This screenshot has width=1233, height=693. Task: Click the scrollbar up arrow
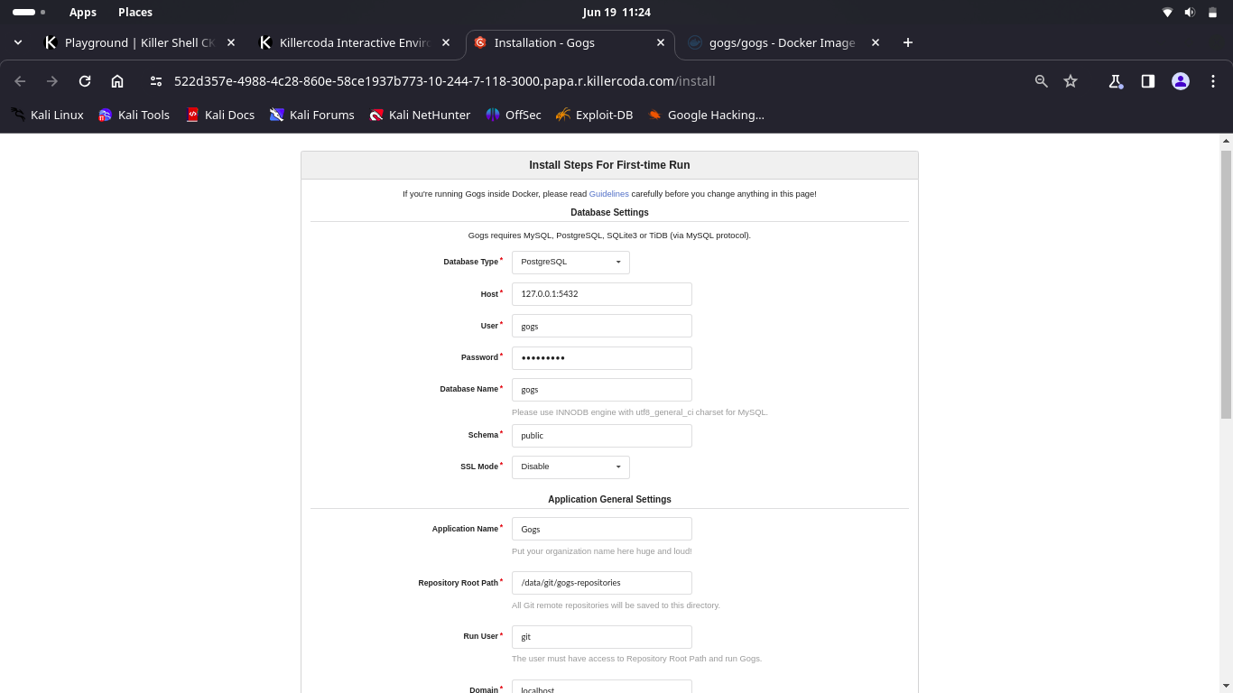click(1226, 141)
